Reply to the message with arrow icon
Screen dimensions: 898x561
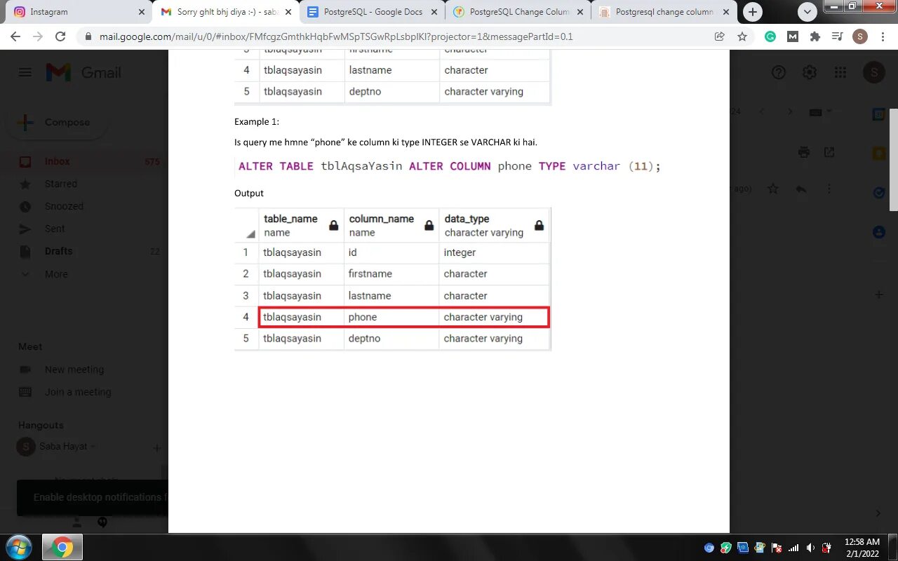point(801,189)
